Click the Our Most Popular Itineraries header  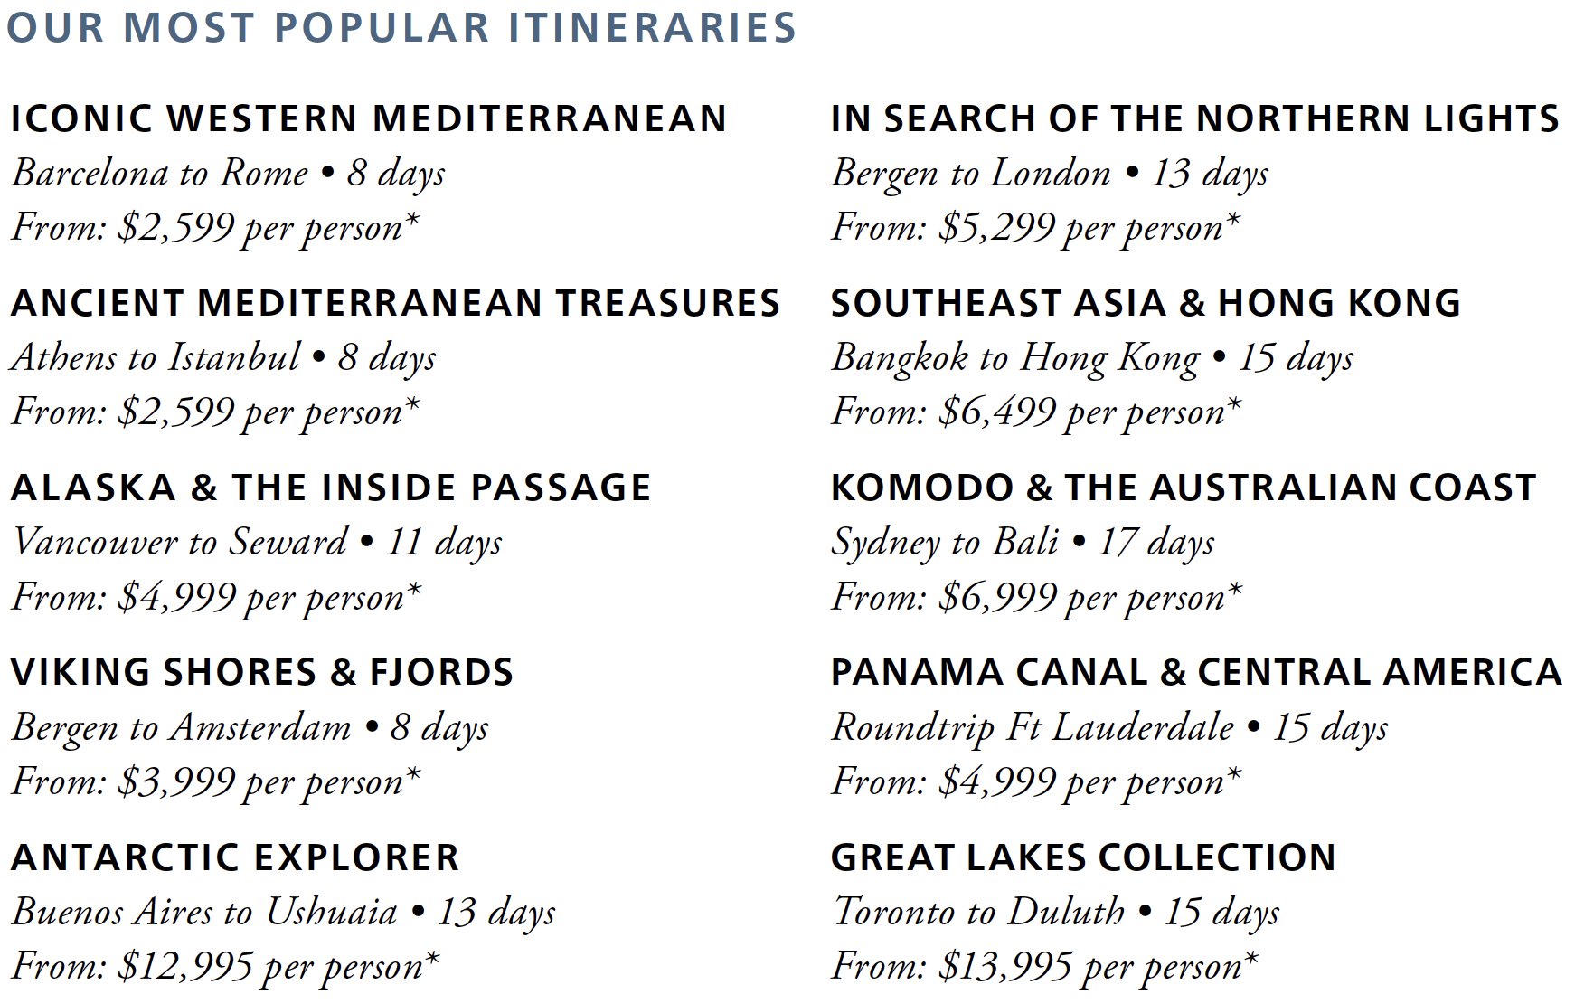coord(401,27)
